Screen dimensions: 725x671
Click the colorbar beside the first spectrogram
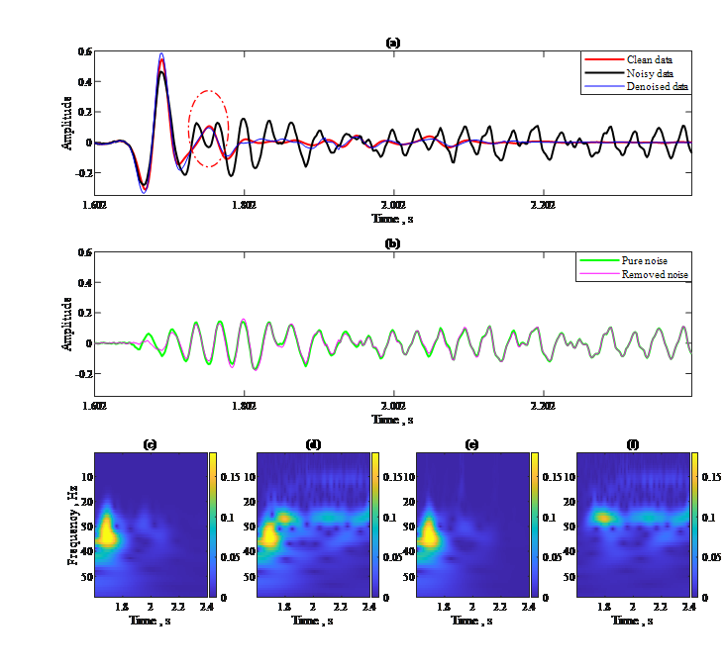[212, 525]
